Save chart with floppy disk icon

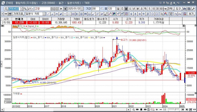189,9
